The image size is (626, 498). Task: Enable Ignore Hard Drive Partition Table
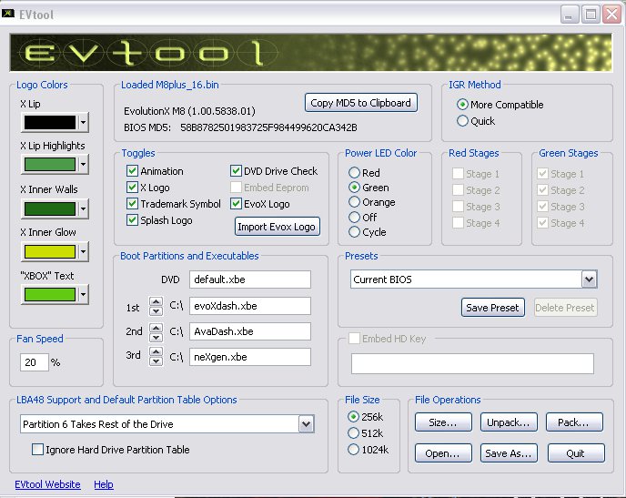click(x=37, y=450)
